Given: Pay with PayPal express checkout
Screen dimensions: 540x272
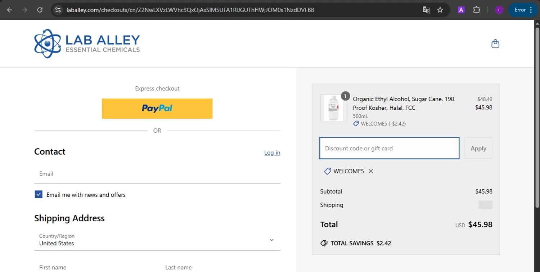Looking at the screenshot, I should click(x=157, y=108).
